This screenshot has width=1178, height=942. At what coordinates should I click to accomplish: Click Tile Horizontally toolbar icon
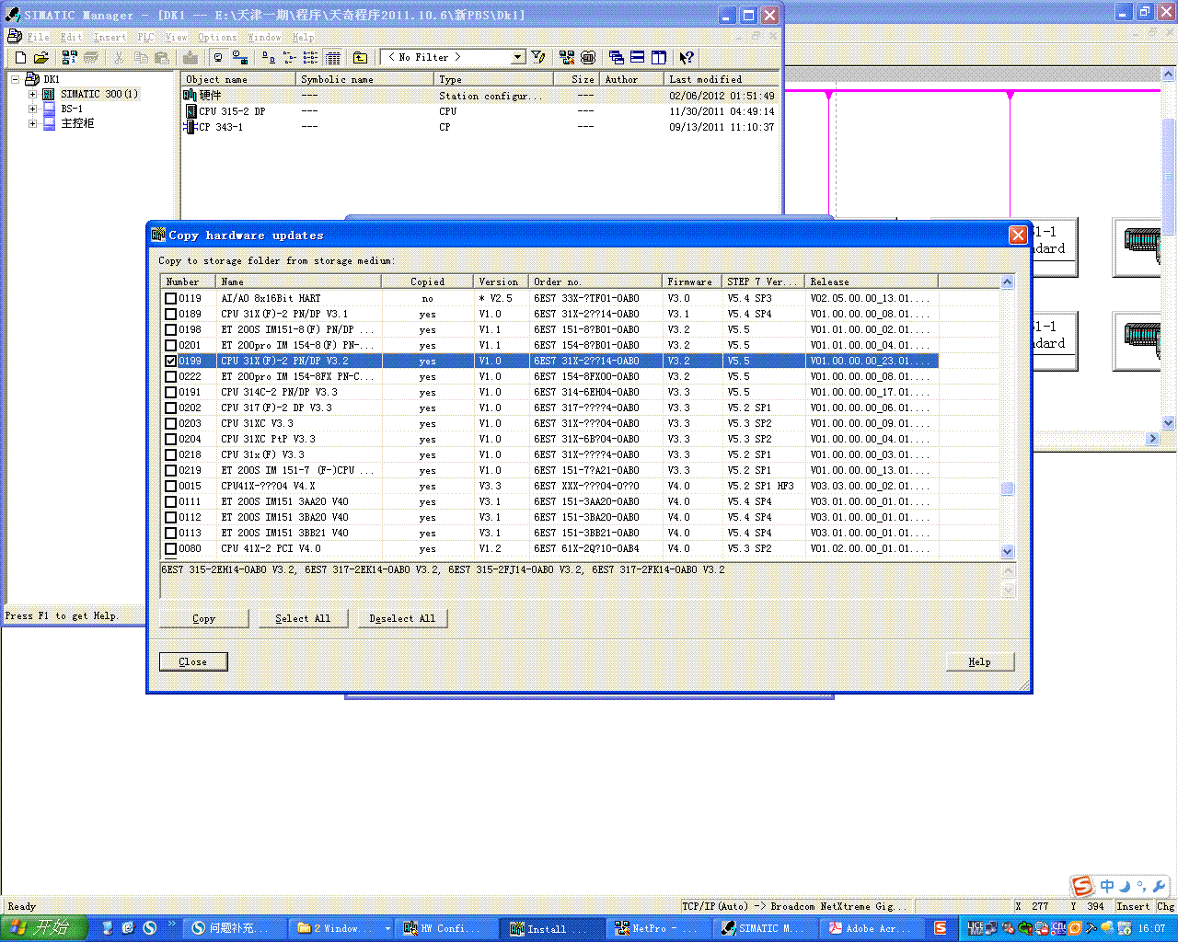[638, 57]
